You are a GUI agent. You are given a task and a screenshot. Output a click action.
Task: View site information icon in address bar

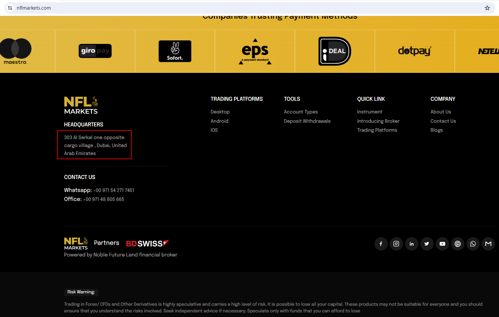pos(10,8)
